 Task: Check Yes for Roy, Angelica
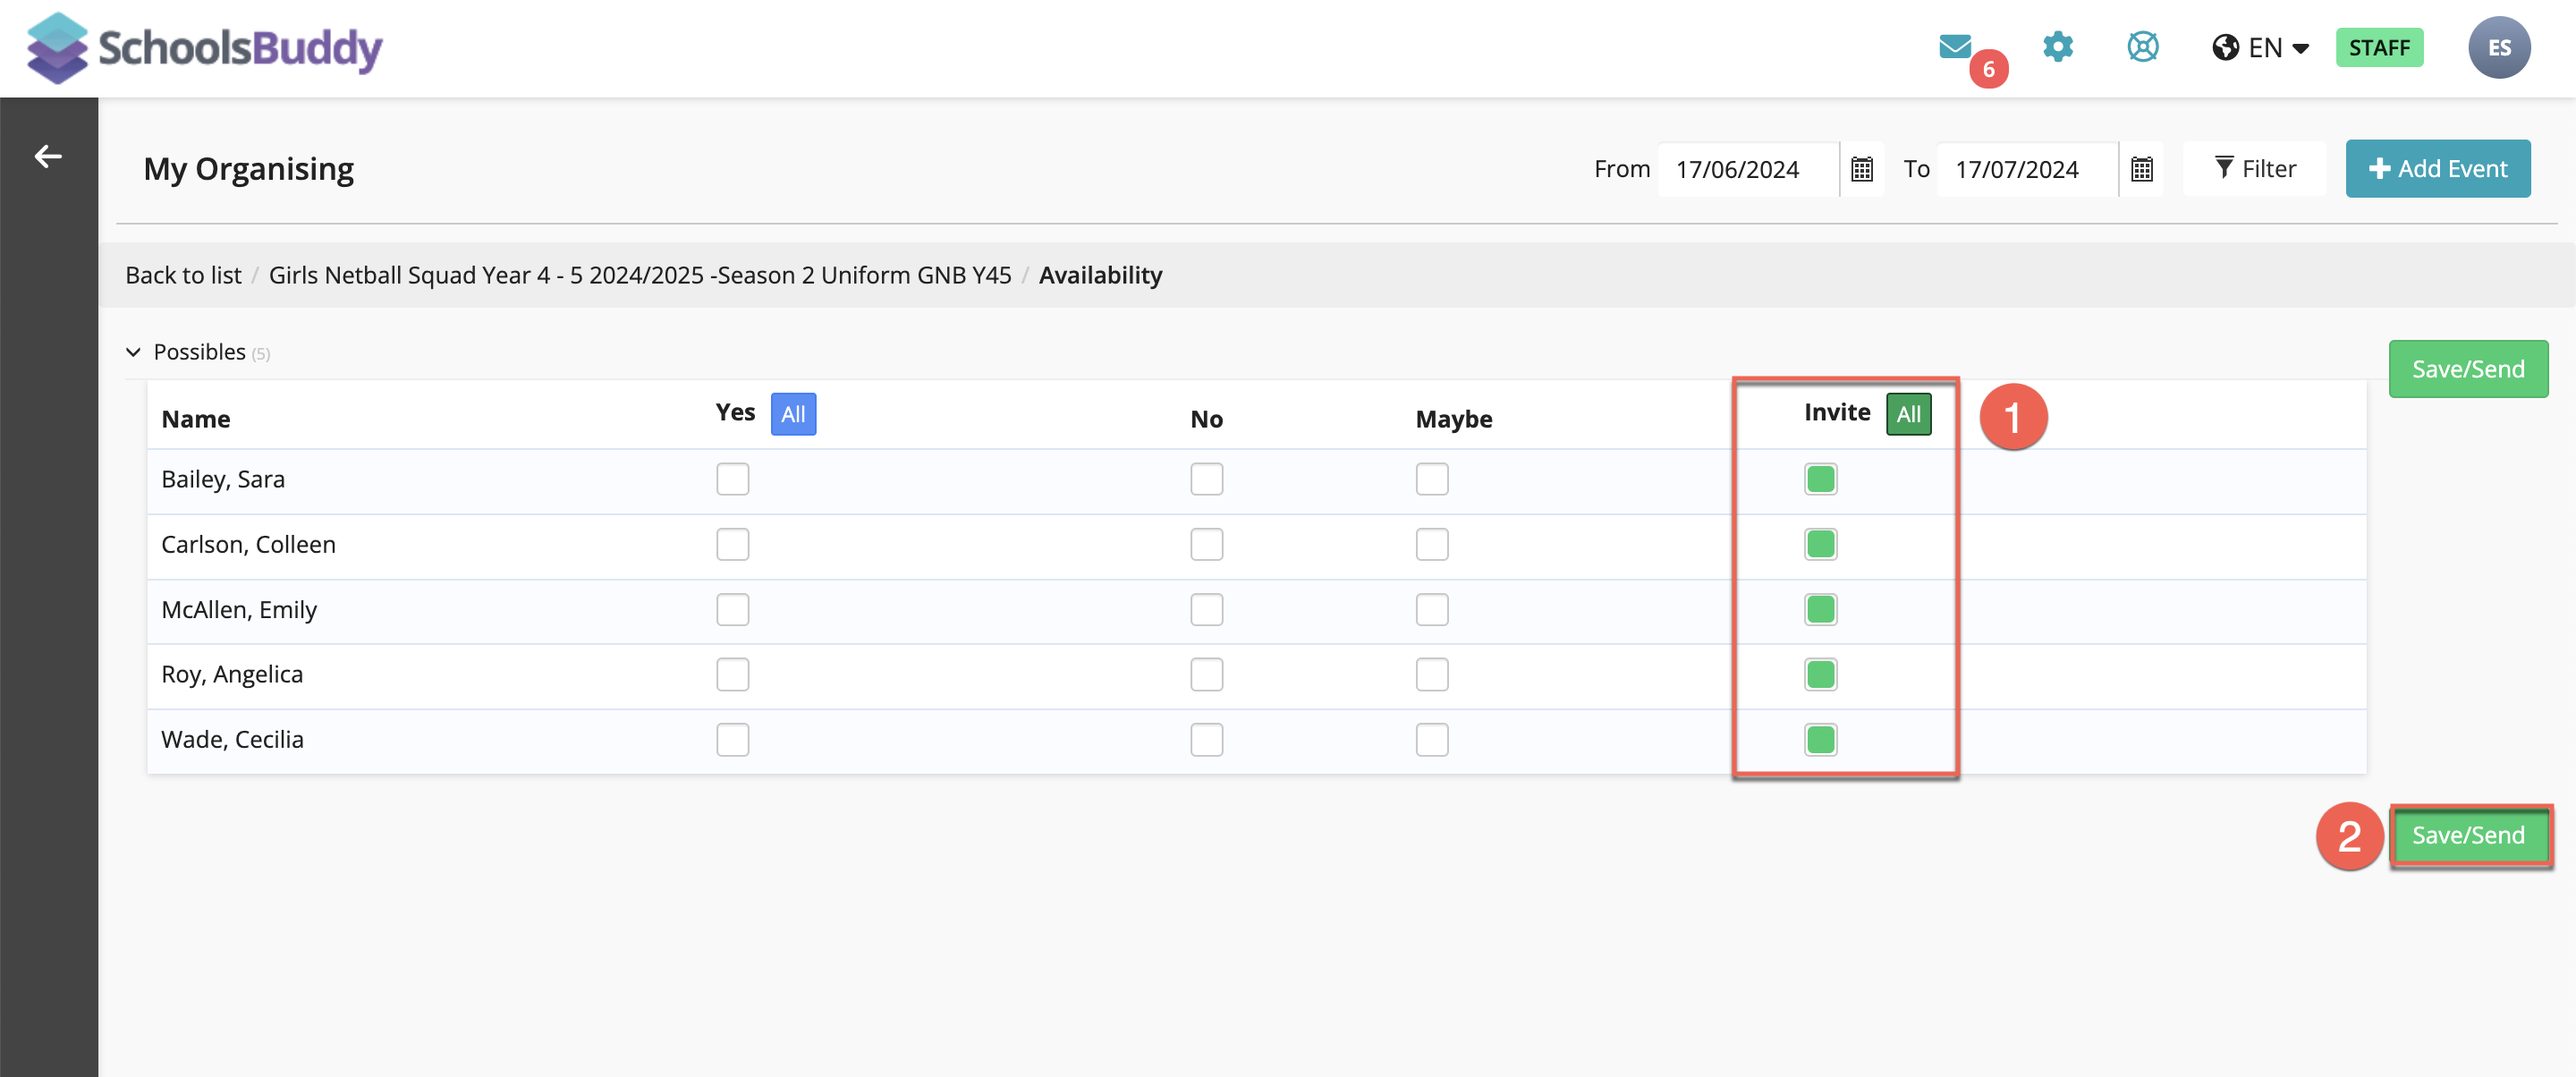click(x=732, y=674)
